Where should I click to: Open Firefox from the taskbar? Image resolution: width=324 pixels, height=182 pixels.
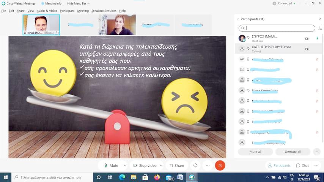(x=157, y=177)
